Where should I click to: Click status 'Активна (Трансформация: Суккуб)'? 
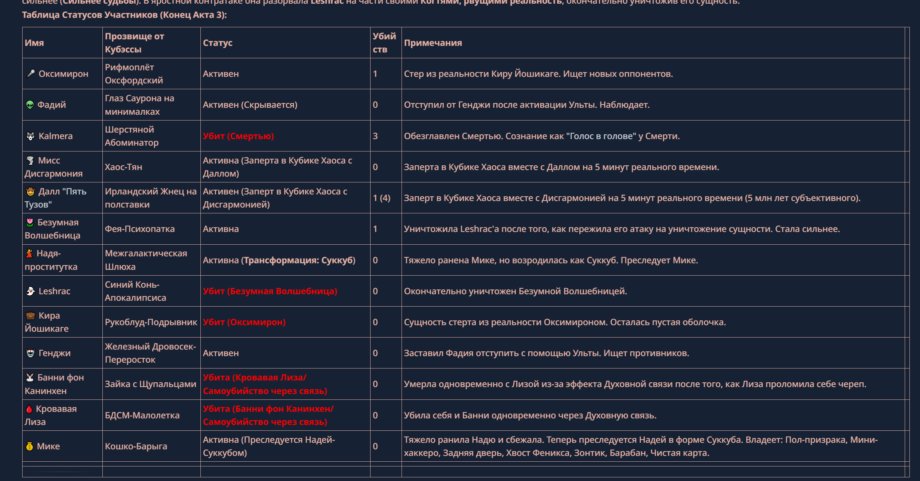tap(279, 260)
